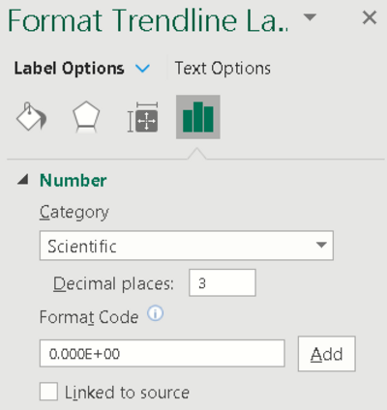Click the Format Code info icon

[x=156, y=313]
